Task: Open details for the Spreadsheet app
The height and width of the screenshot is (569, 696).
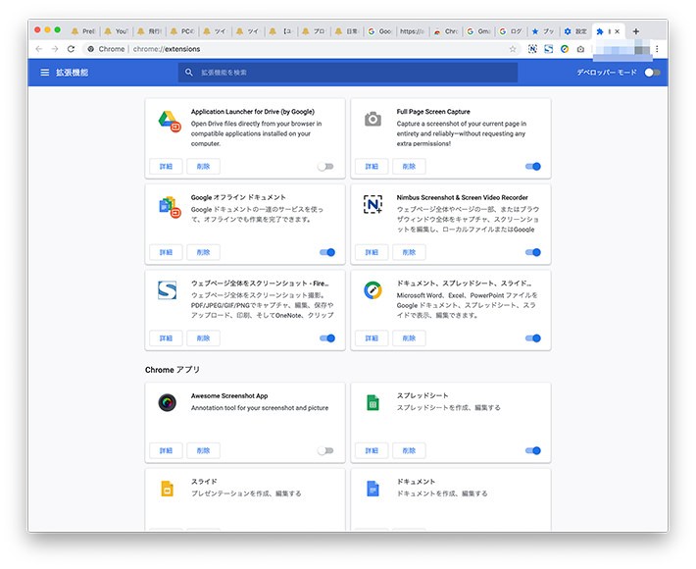Action: (x=372, y=450)
